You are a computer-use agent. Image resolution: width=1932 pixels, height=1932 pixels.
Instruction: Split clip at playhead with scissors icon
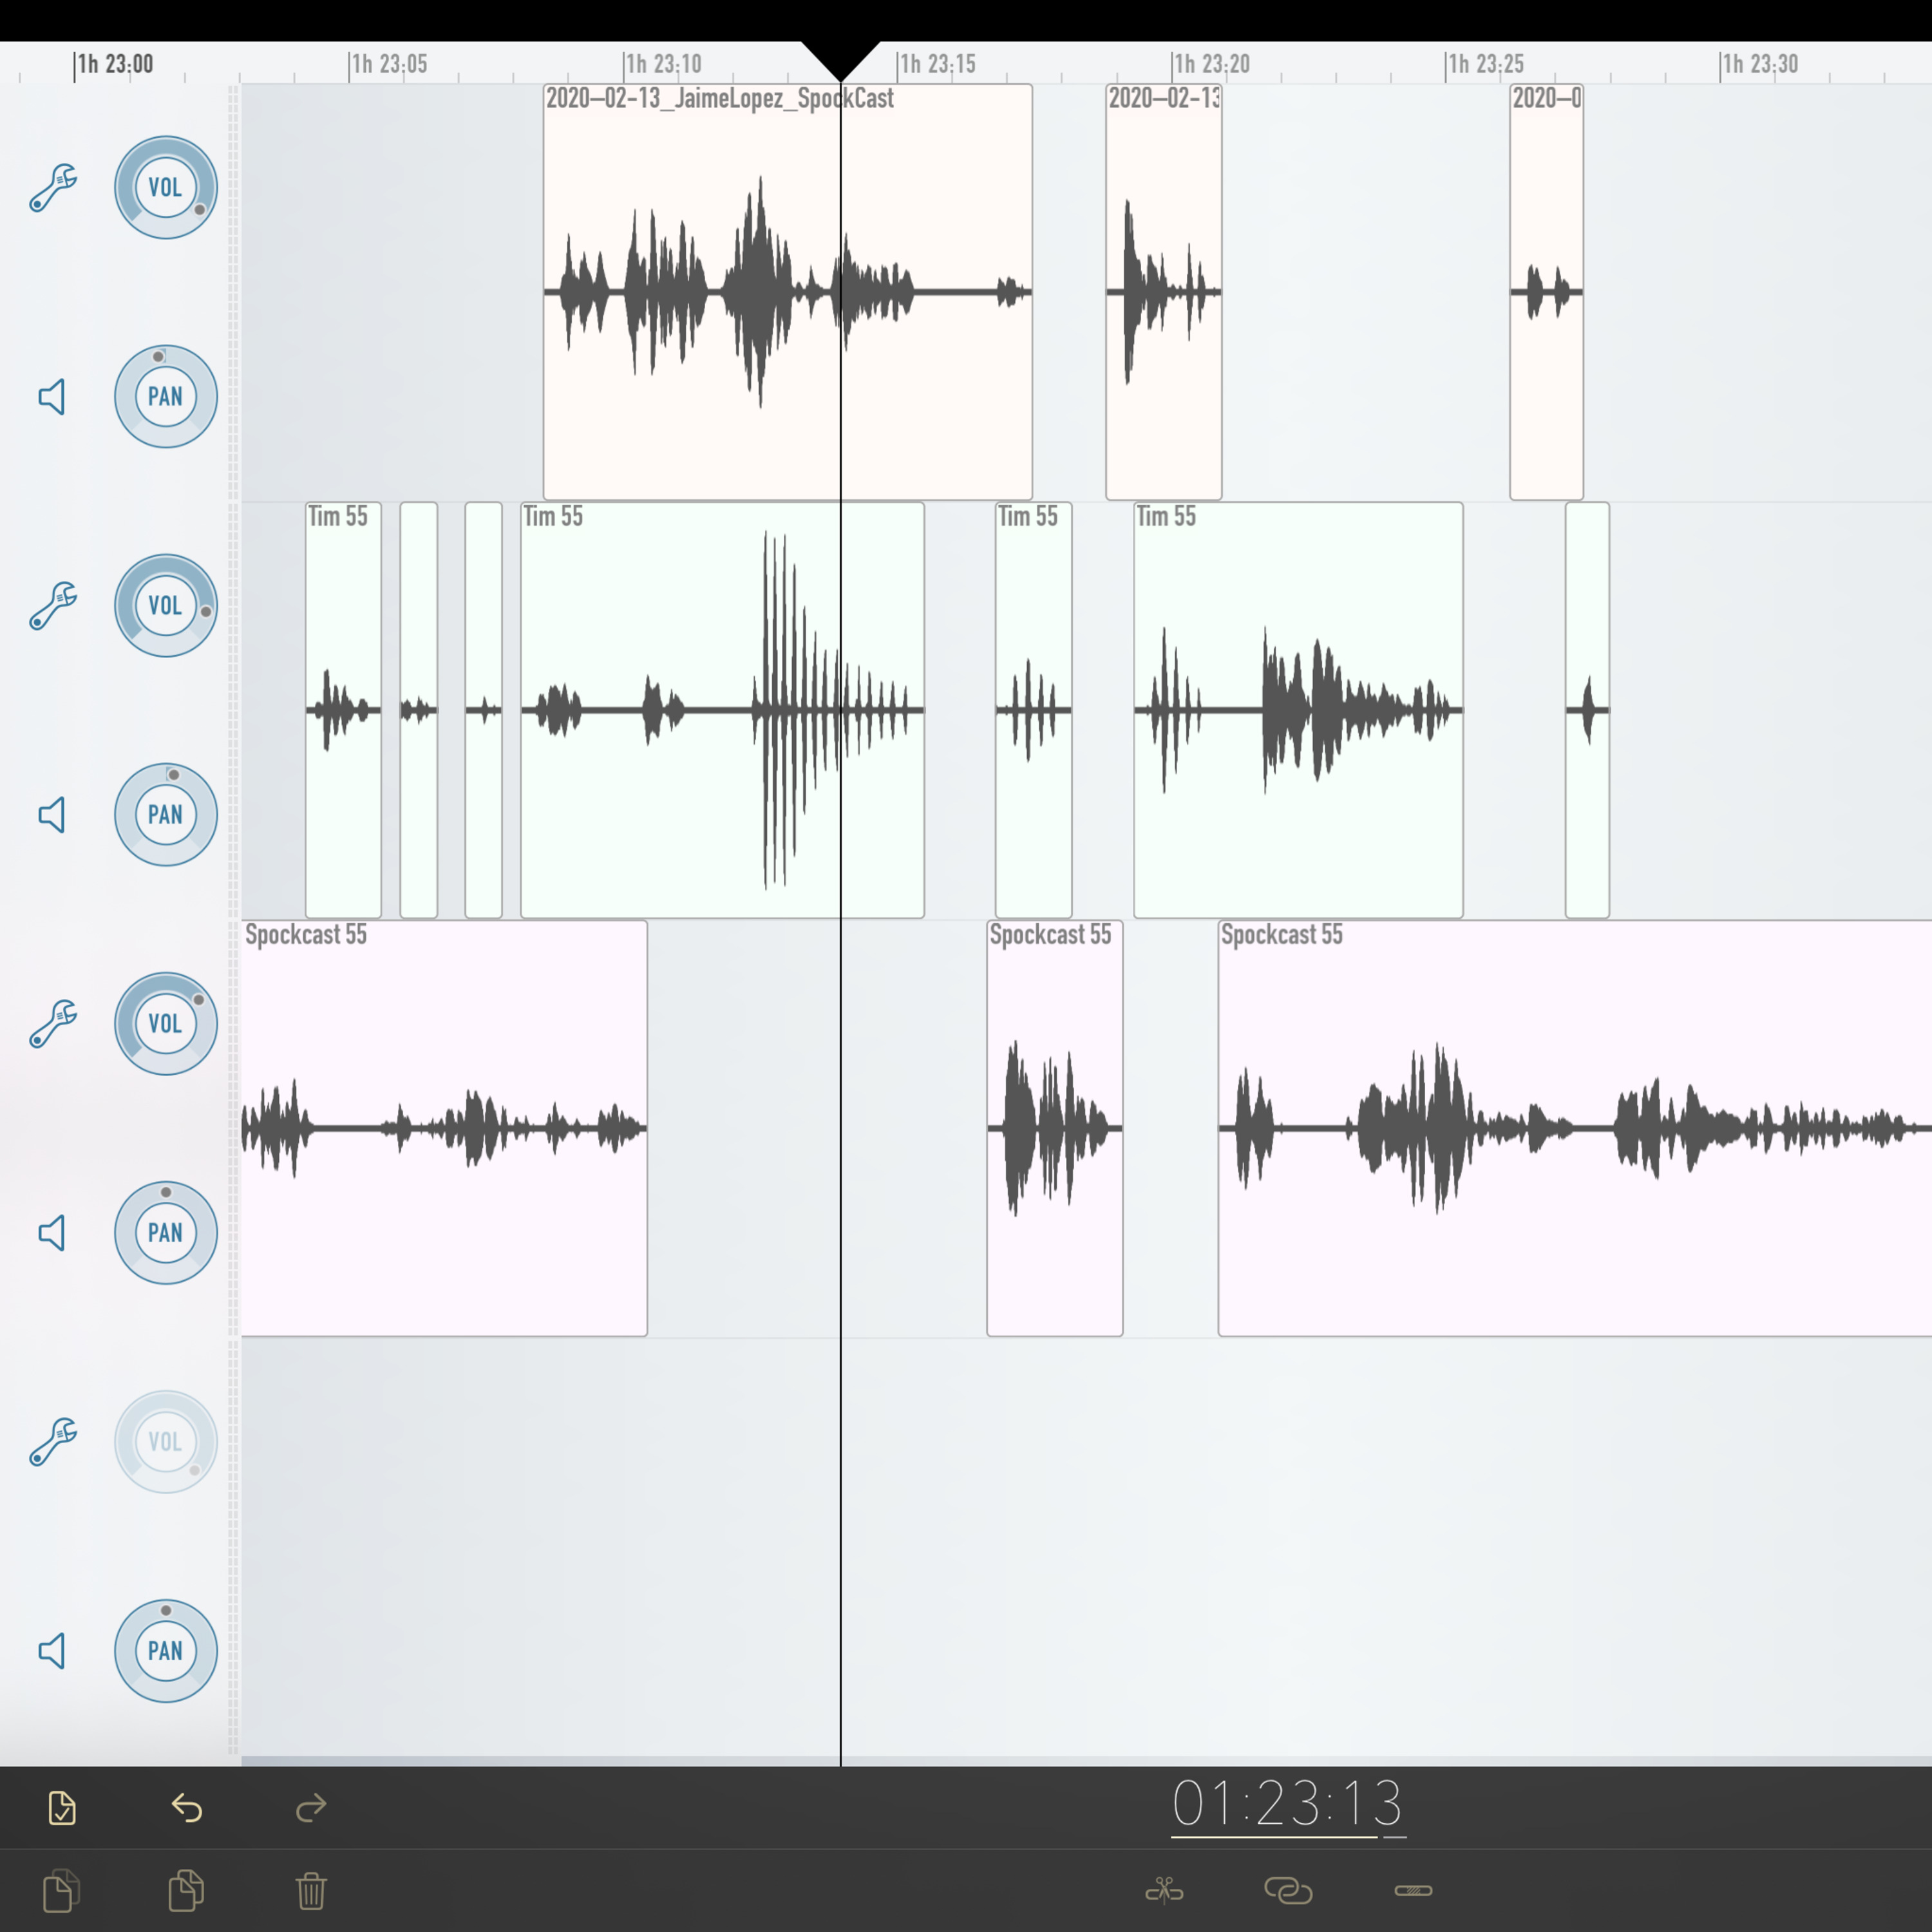click(x=1164, y=1890)
